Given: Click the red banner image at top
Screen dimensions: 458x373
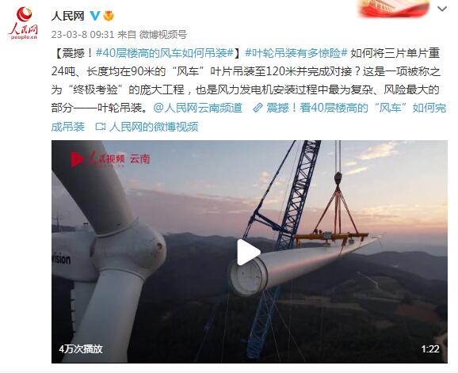Looking at the screenshot, I should coord(395,8).
